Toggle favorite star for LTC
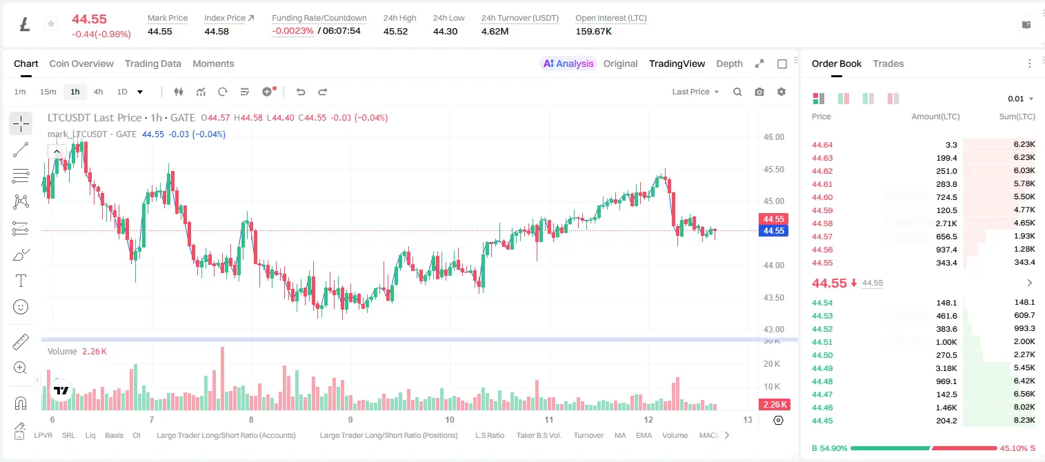The width and height of the screenshot is (1045, 462). (x=51, y=24)
